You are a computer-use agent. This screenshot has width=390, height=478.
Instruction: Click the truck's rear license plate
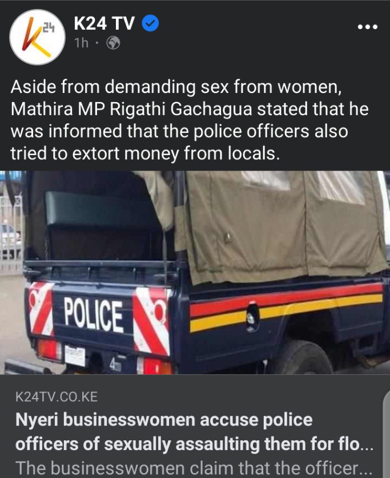pos(75,355)
